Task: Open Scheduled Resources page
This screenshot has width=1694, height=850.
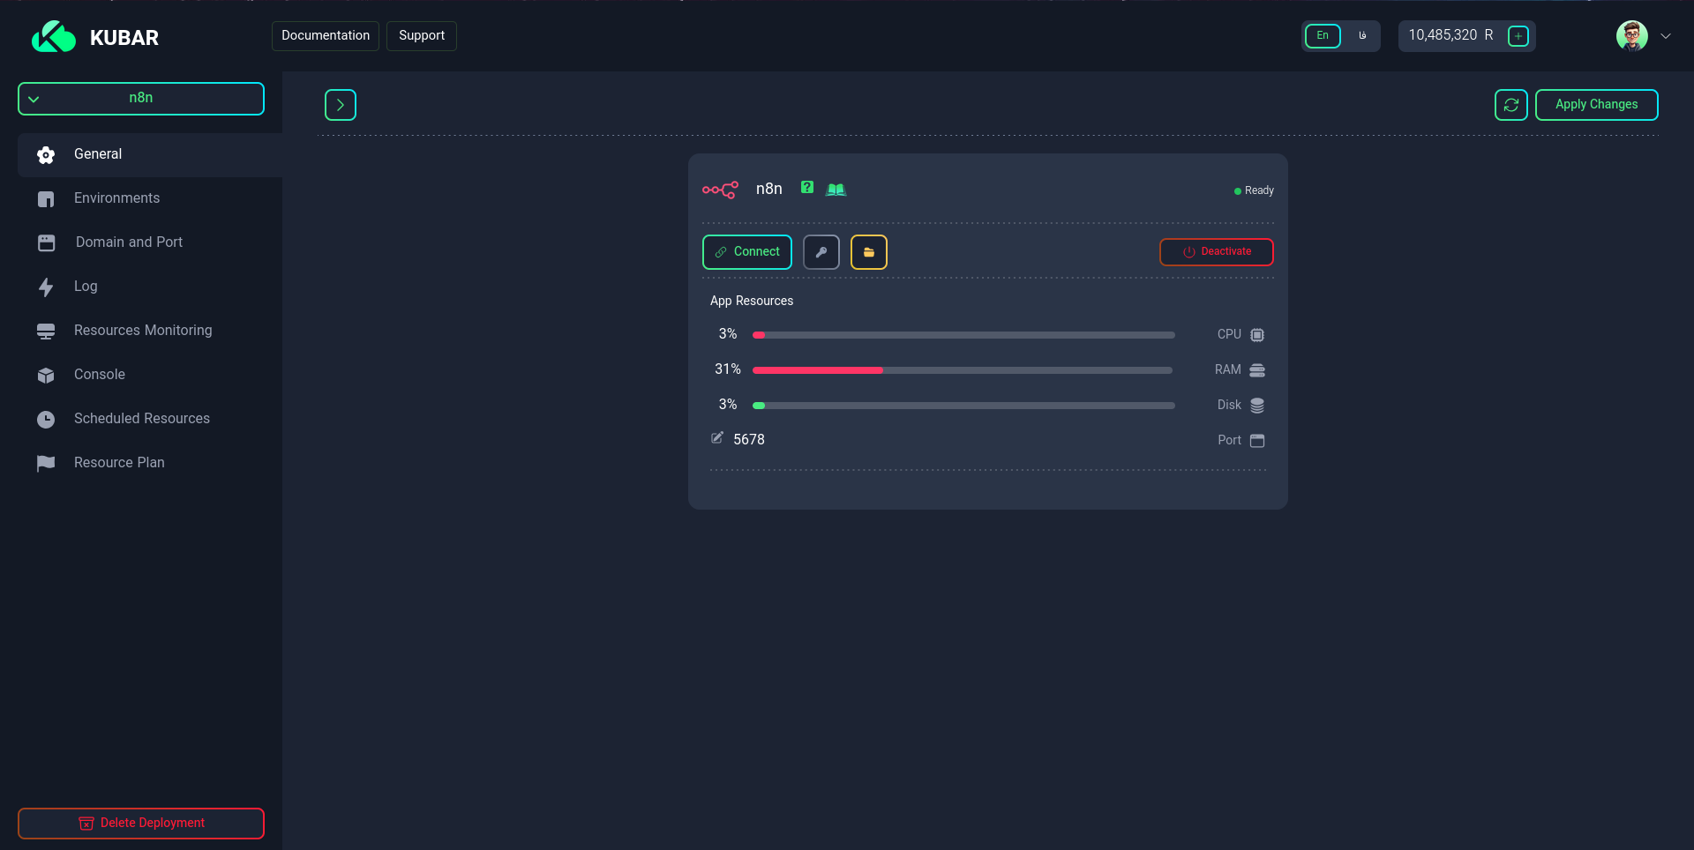Action: (150, 420)
